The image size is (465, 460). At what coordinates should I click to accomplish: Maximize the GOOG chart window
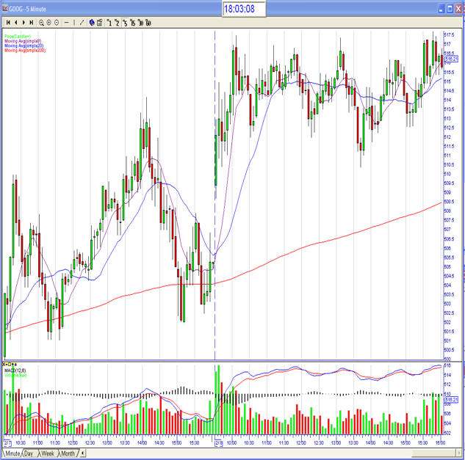(x=450, y=9)
